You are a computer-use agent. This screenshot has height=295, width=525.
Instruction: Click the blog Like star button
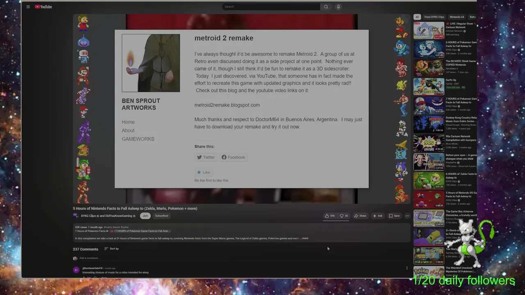[x=203, y=172]
